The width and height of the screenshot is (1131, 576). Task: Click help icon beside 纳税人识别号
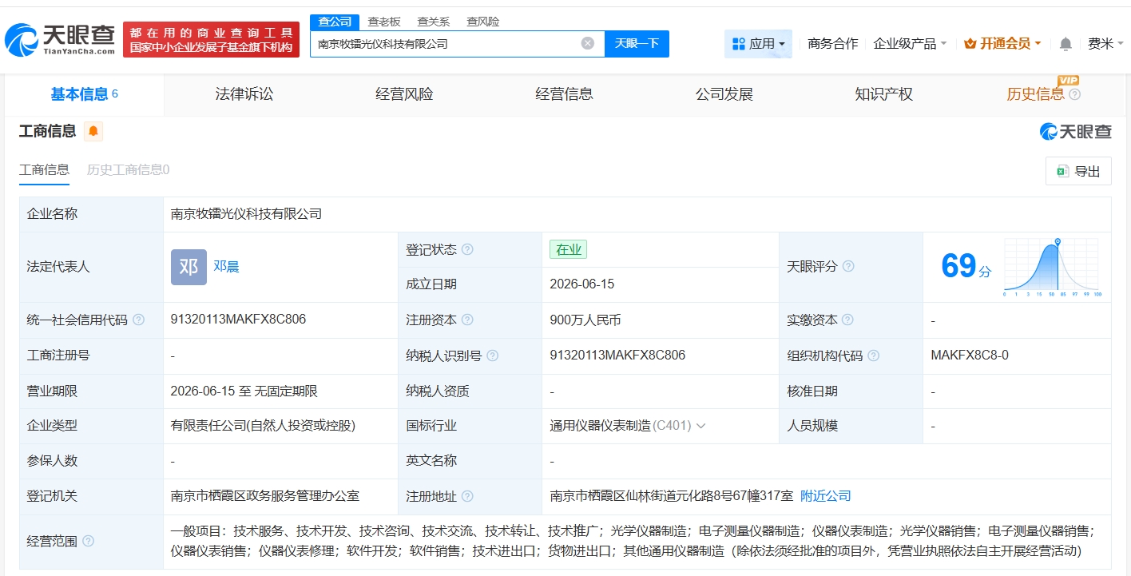click(x=493, y=356)
